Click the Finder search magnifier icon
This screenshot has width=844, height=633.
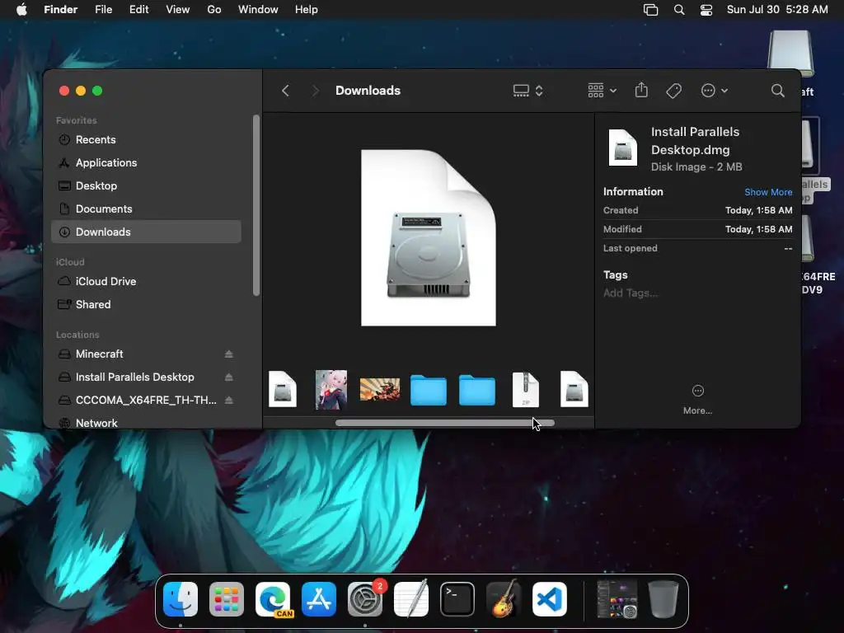(x=777, y=91)
